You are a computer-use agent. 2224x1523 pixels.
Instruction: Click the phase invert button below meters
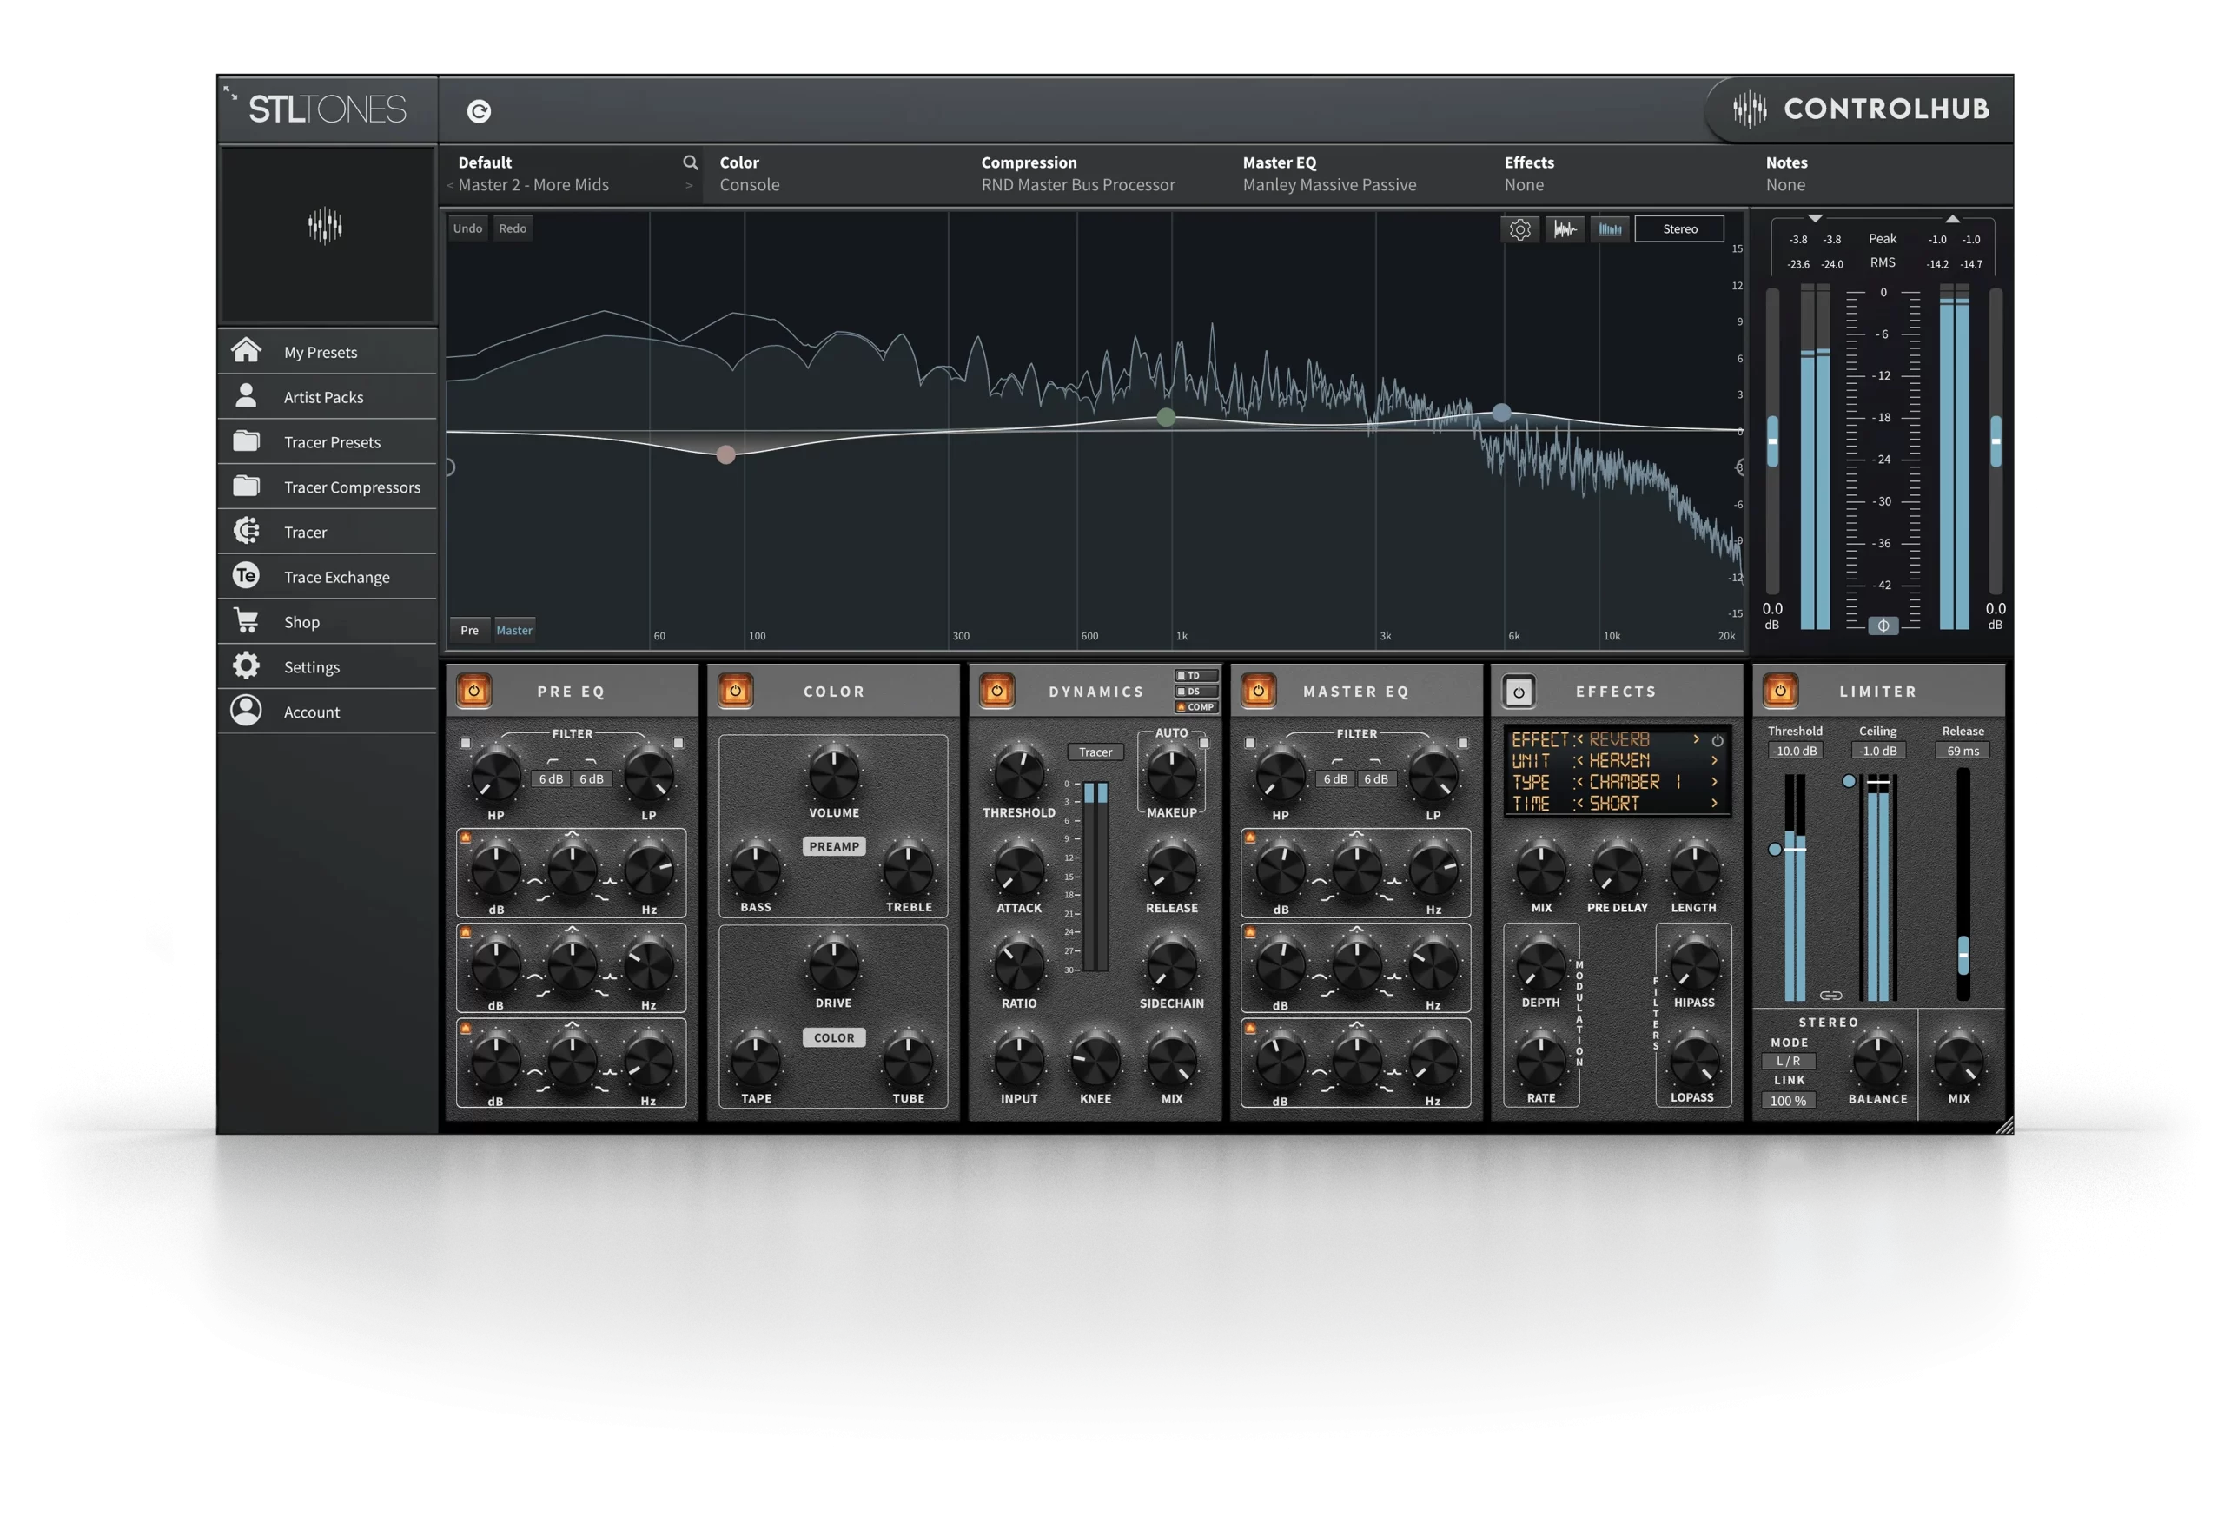[1883, 625]
